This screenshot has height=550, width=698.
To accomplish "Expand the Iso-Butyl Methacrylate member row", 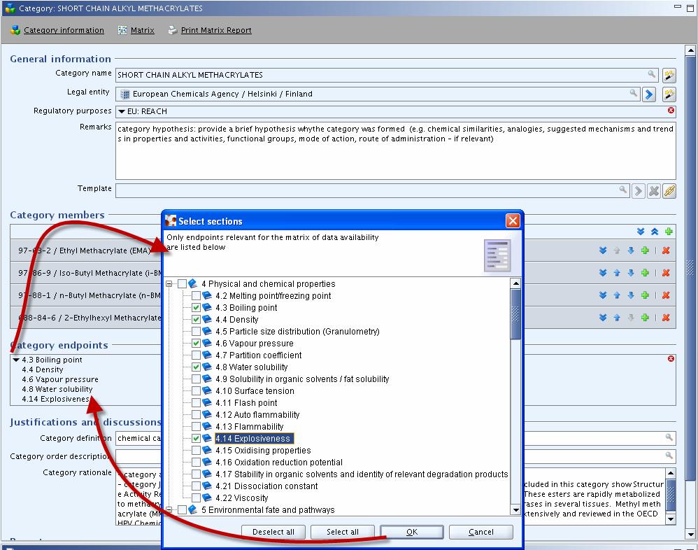I will tap(603, 272).
